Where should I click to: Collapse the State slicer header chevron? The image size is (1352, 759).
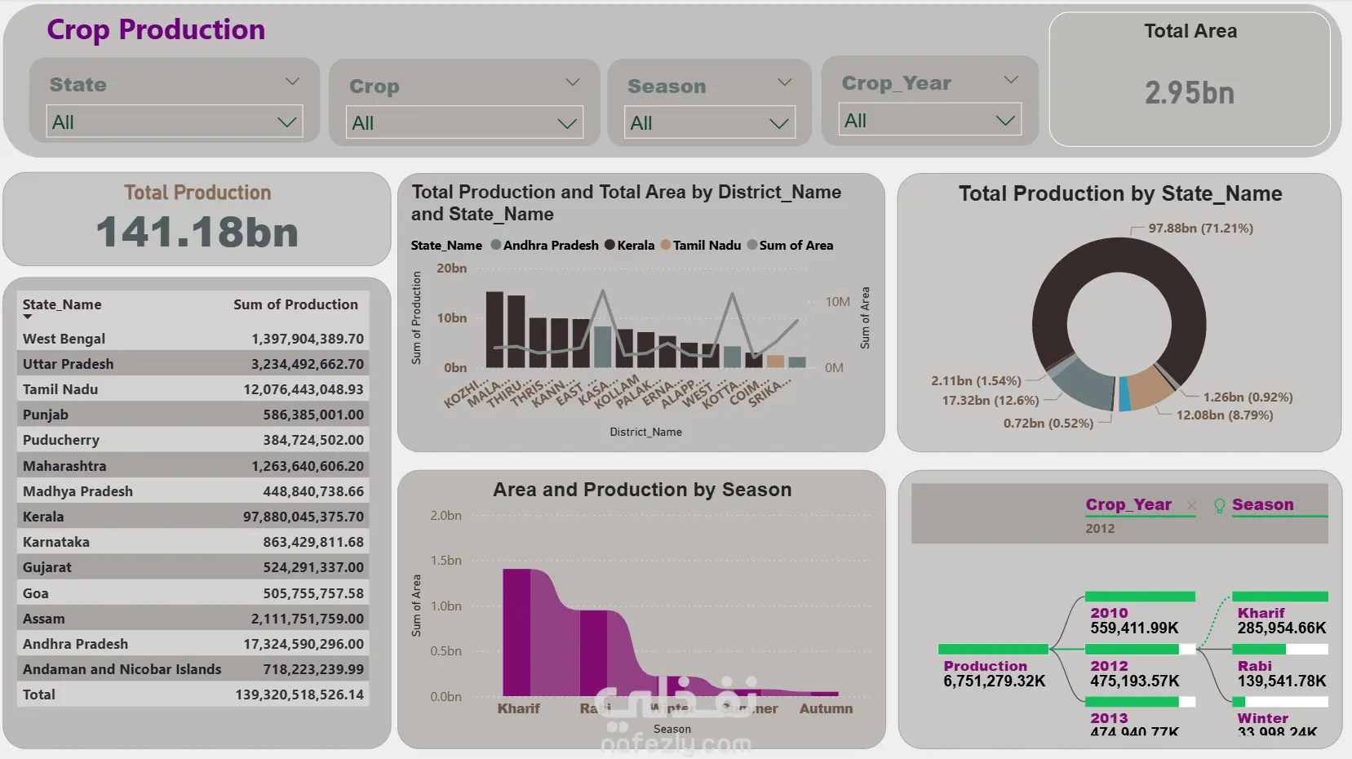pos(292,82)
